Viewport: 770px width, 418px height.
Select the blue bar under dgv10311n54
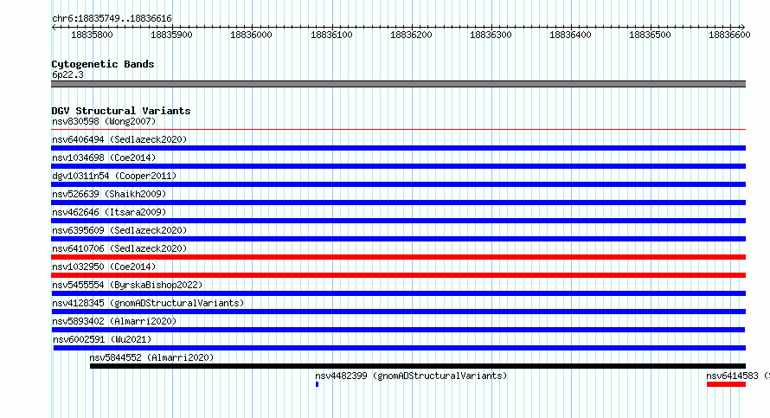pos(398,184)
